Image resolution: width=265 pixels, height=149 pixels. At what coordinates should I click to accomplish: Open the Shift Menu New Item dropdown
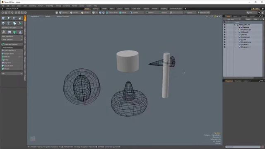(x=12, y=28)
